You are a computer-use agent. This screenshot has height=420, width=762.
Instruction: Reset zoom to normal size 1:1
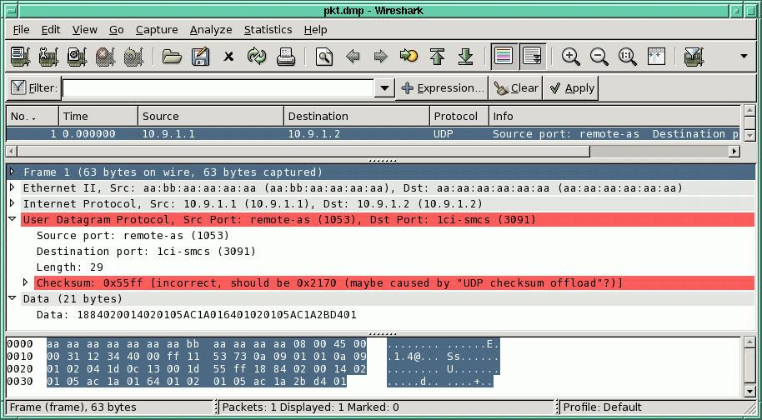[x=628, y=57]
